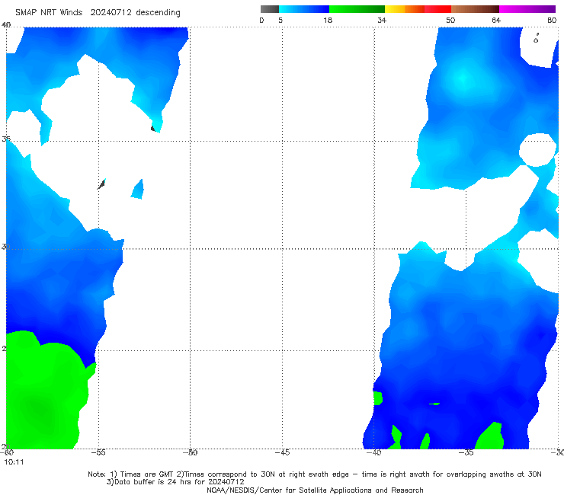This screenshot has width=564, height=495.
Task: Click the longitude label '-45' on bottom axis
Action: (x=282, y=452)
